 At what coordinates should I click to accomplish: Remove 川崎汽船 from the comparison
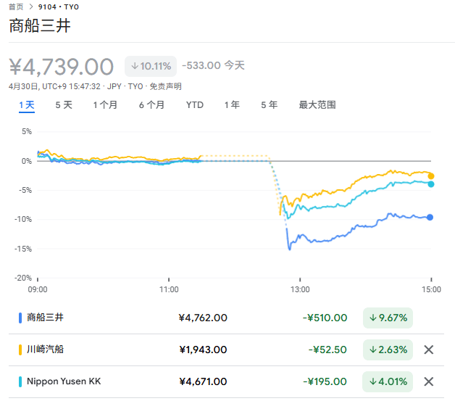point(428,350)
